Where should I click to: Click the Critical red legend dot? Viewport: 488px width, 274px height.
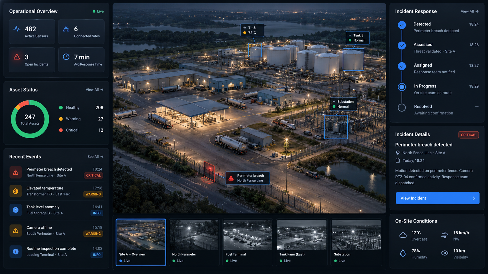pyautogui.click(x=61, y=130)
